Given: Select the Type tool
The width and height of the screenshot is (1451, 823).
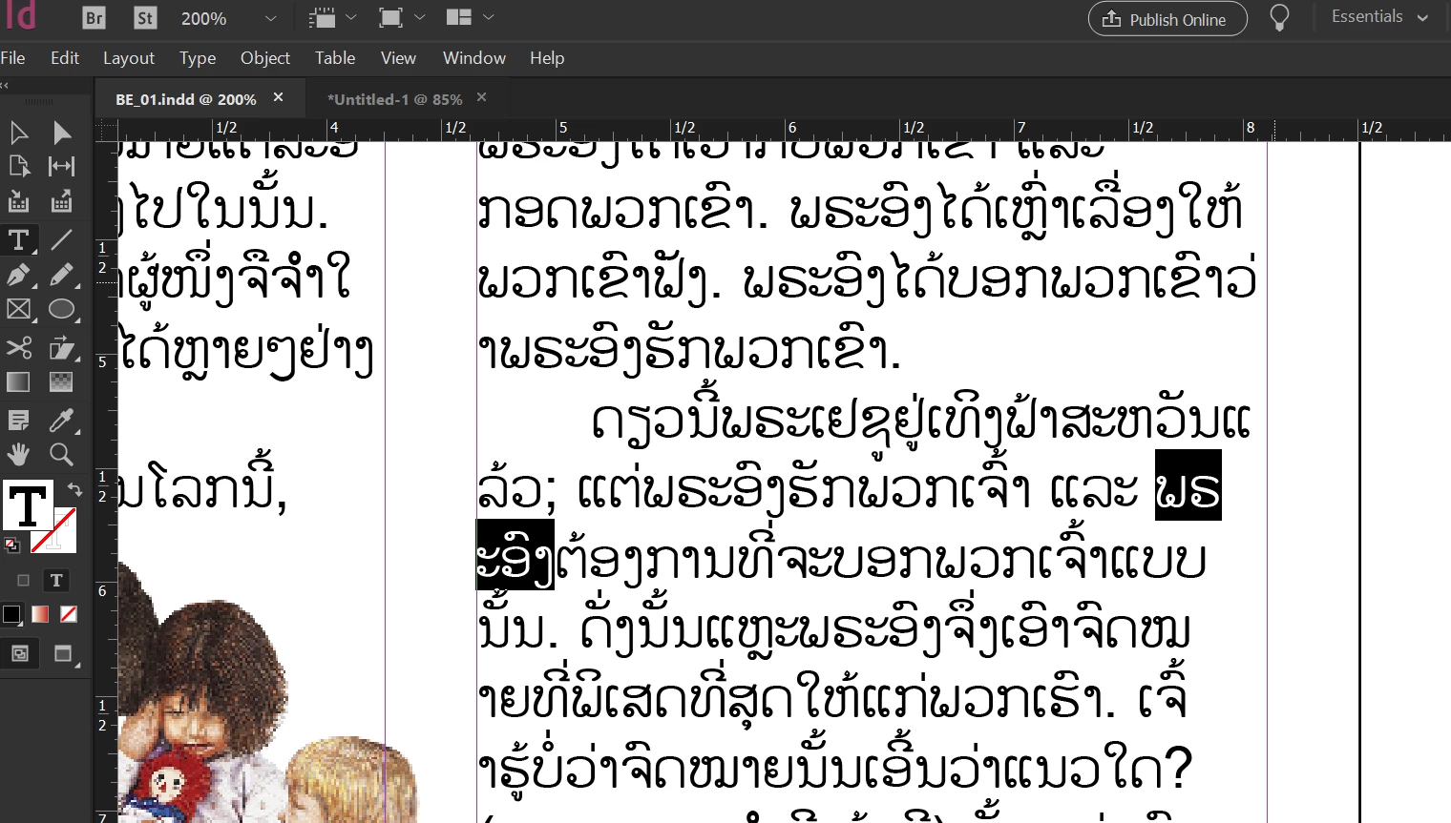Looking at the screenshot, I should tap(18, 239).
